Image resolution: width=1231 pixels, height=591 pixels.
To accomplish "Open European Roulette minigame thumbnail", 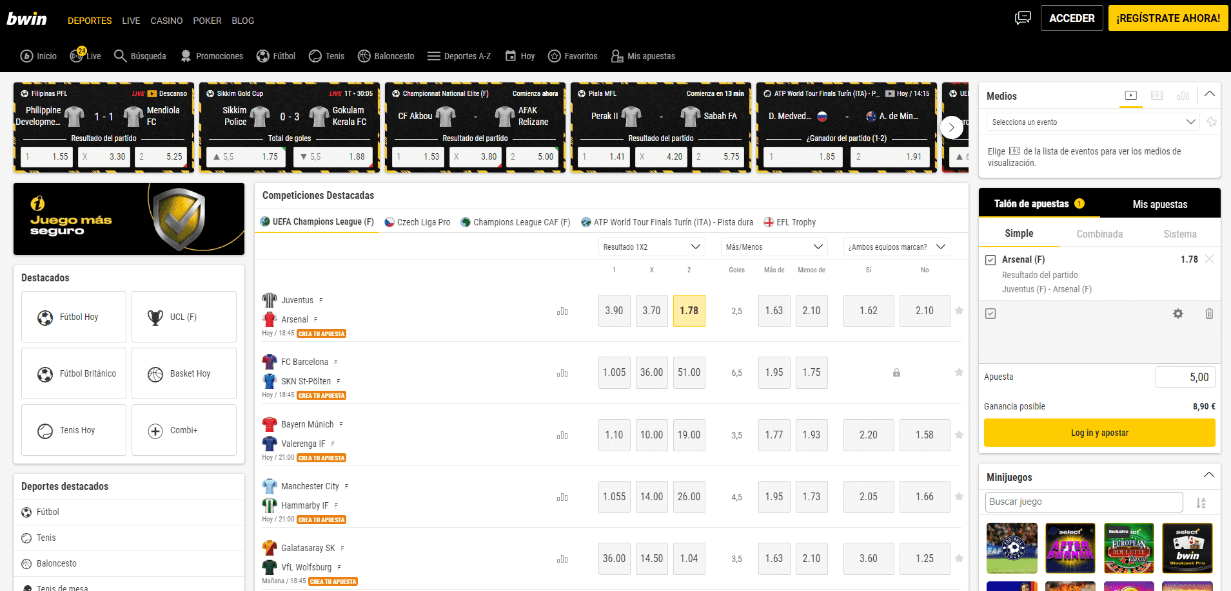I will 1128,548.
